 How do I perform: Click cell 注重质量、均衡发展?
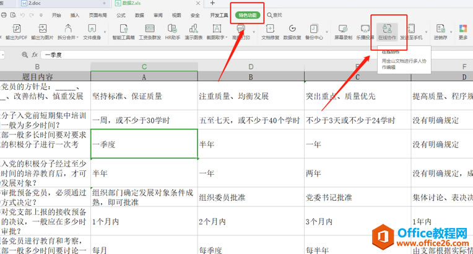point(251,96)
